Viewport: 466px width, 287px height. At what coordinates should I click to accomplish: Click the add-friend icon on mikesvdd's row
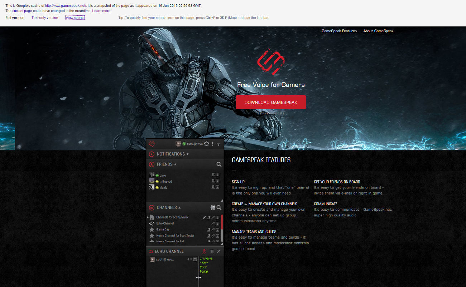pyautogui.click(x=213, y=181)
